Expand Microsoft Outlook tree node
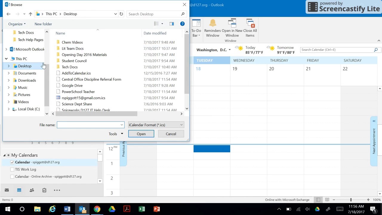This screenshot has height=215, width=382. point(6,49)
